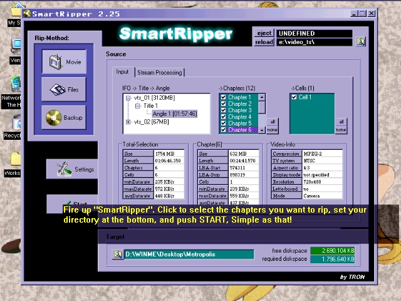This screenshot has height=301, width=401.
Task: Select all cells with 'all' button
Action: click(341, 122)
